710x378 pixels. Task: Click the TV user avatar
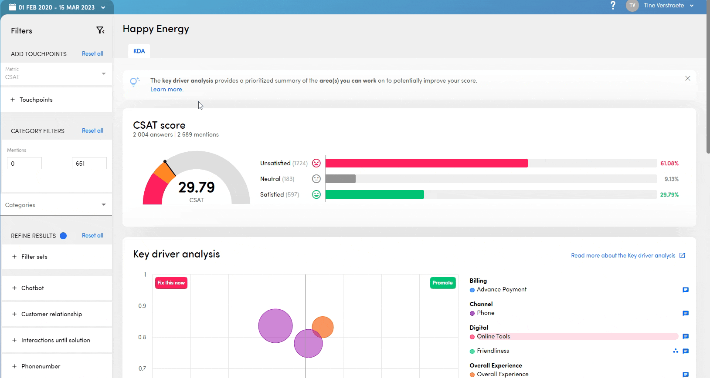632,6
